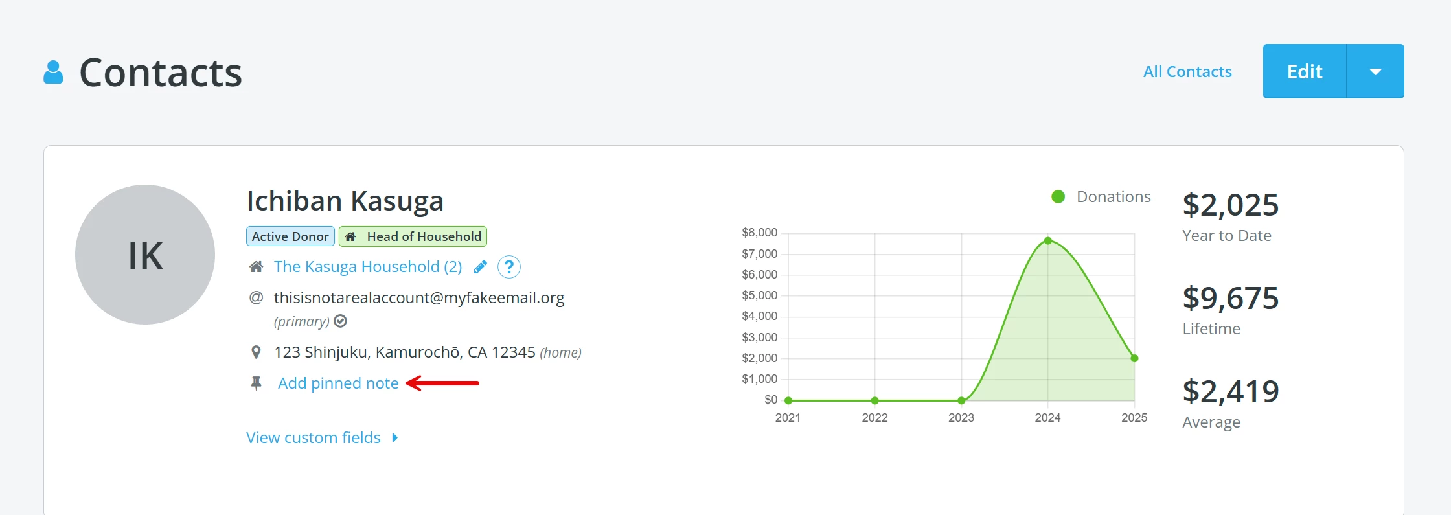Edit household name with pencil icon

(480, 267)
